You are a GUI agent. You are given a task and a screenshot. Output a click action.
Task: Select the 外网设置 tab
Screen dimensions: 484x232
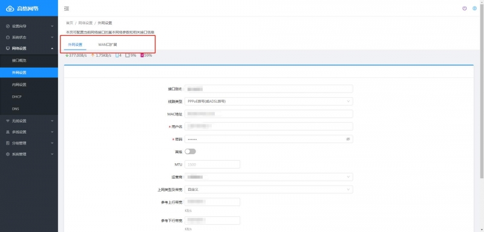point(75,45)
